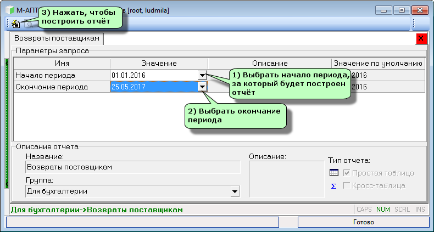Screen dimensions: 434x232
Task: Toggle the Кросс-таблица checkbox
Action: [347, 185]
